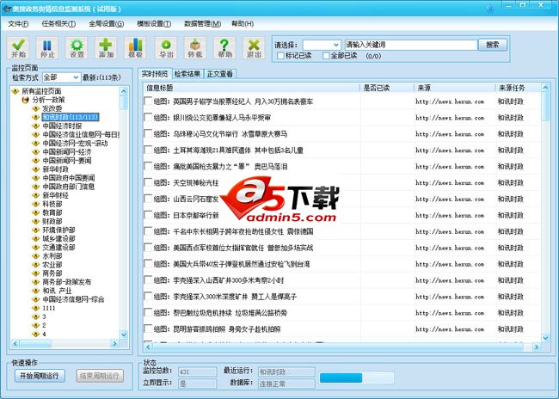Viewport: 559px width, 399px height.
Task: Click icon beside 新华时政 tree node
Action: [35, 169]
